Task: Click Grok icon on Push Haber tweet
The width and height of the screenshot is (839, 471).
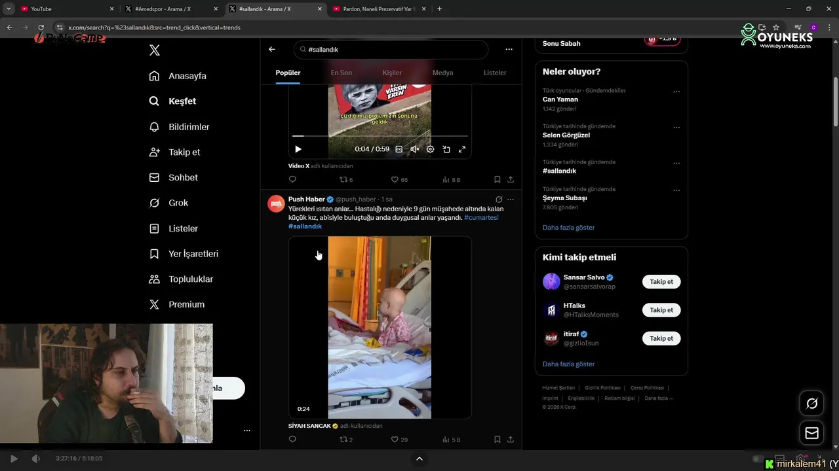Action: click(499, 200)
